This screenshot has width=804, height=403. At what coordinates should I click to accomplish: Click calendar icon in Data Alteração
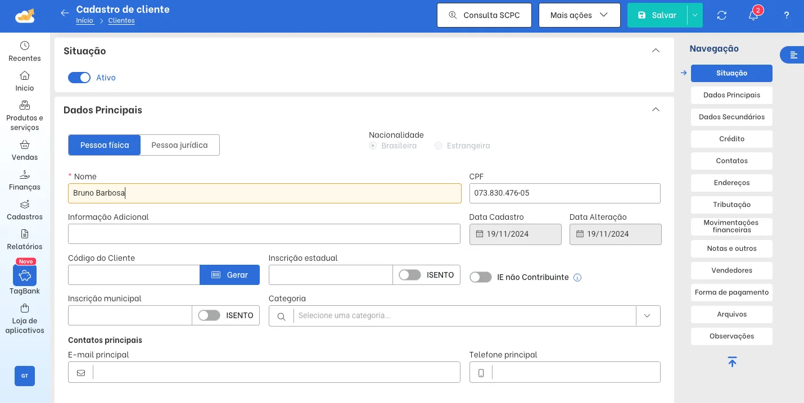(580, 234)
